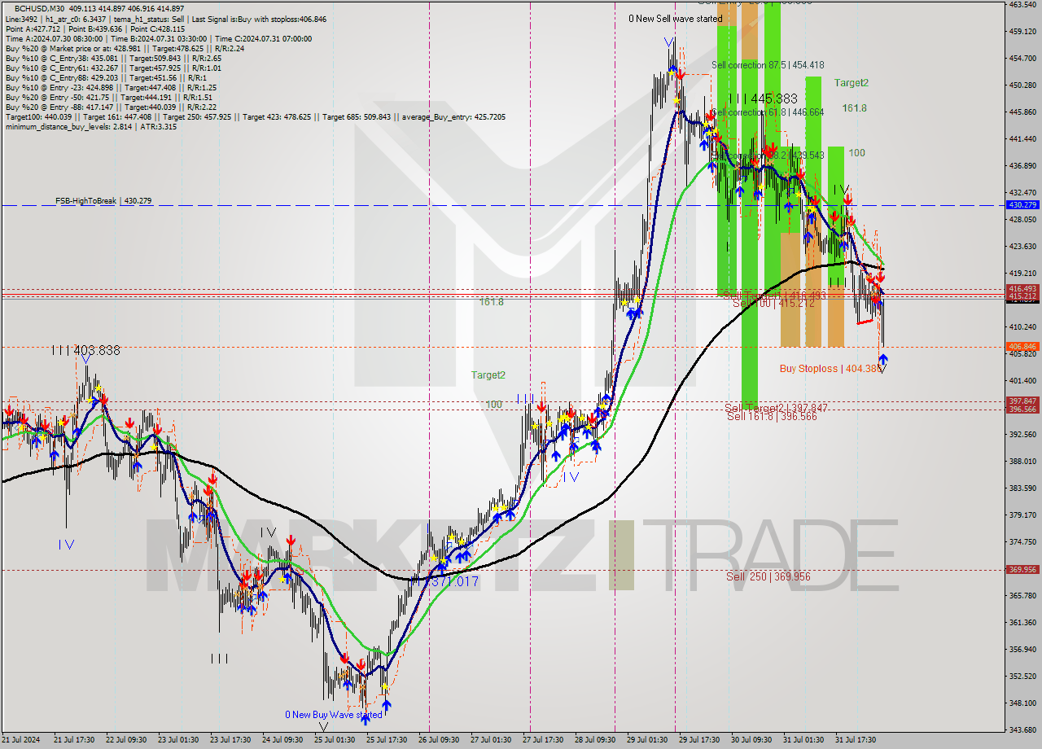Click the 356.940 price axis value
The width and height of the screenshot is (1042, 749).
1022,650
